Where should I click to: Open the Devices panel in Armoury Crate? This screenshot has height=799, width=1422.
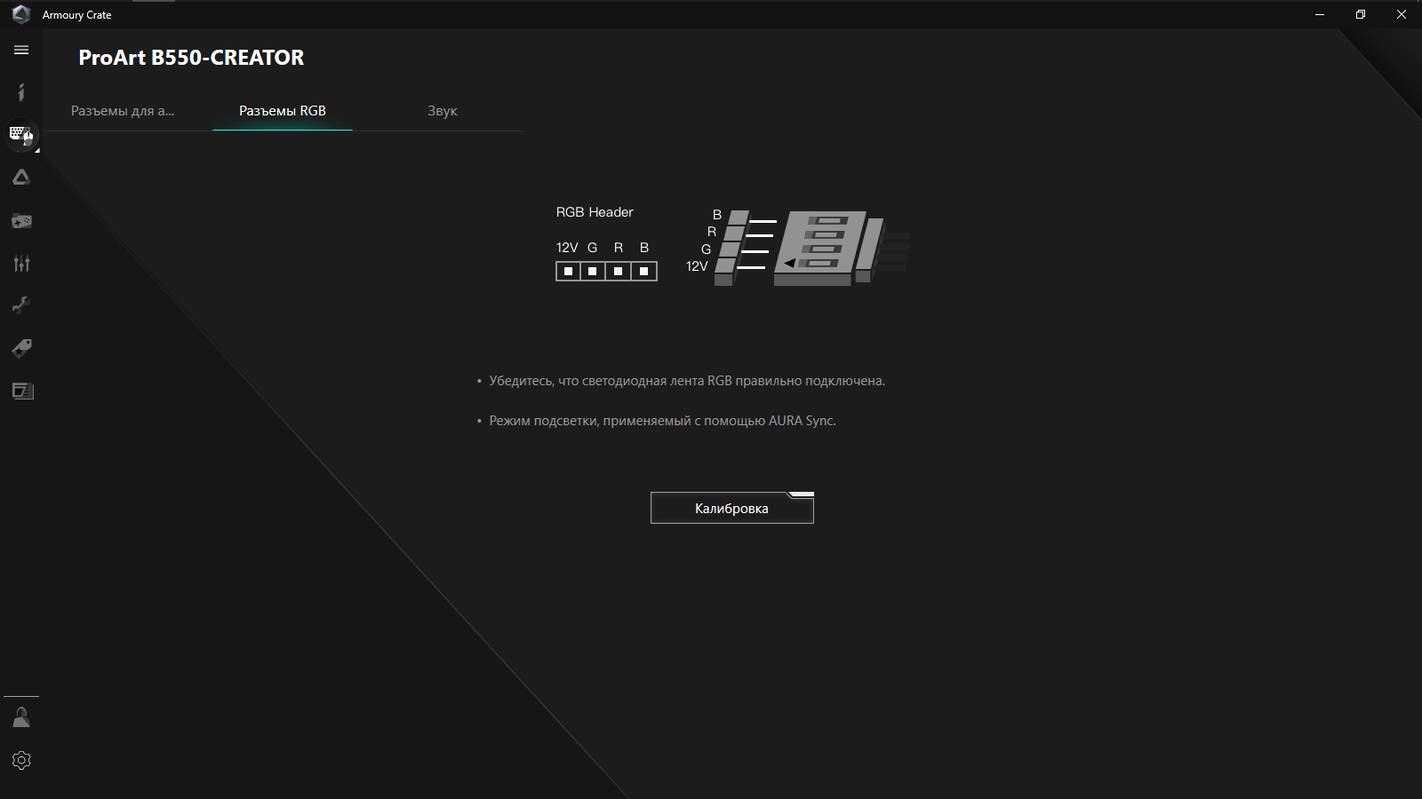21,135
